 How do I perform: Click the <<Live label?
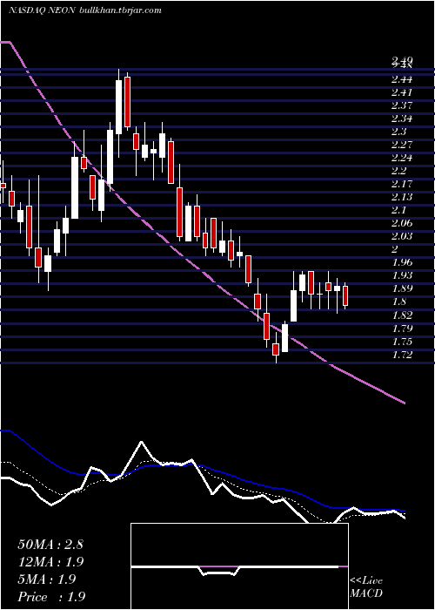(x=366, y=581)
